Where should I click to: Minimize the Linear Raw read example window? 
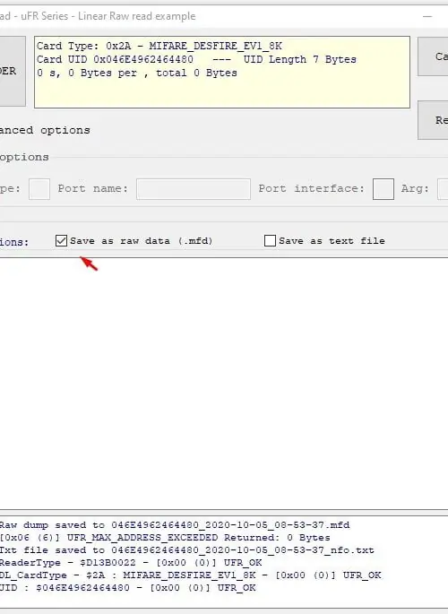tap(427, 16)
